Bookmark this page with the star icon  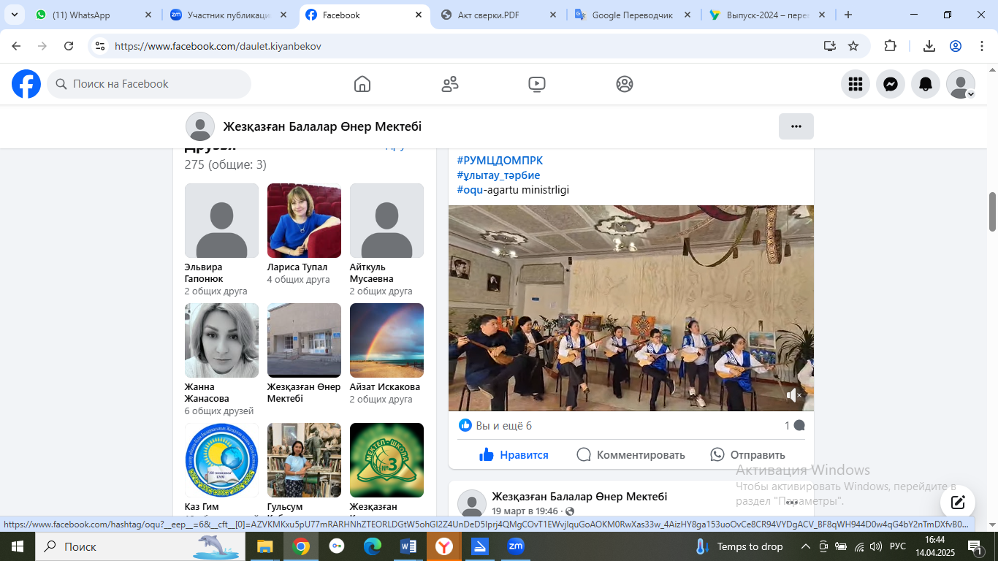[853, 46]
